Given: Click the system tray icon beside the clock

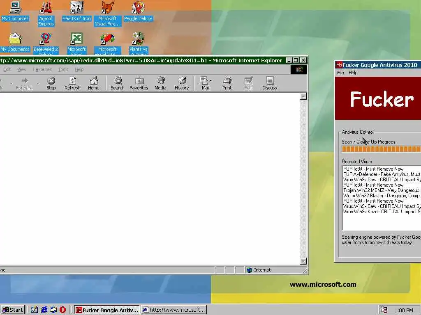Looking at the screenshot, I should click(x=384, y=310).
